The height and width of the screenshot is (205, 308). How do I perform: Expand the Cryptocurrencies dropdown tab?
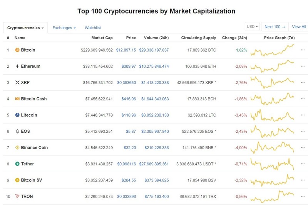tap(25, 28)
